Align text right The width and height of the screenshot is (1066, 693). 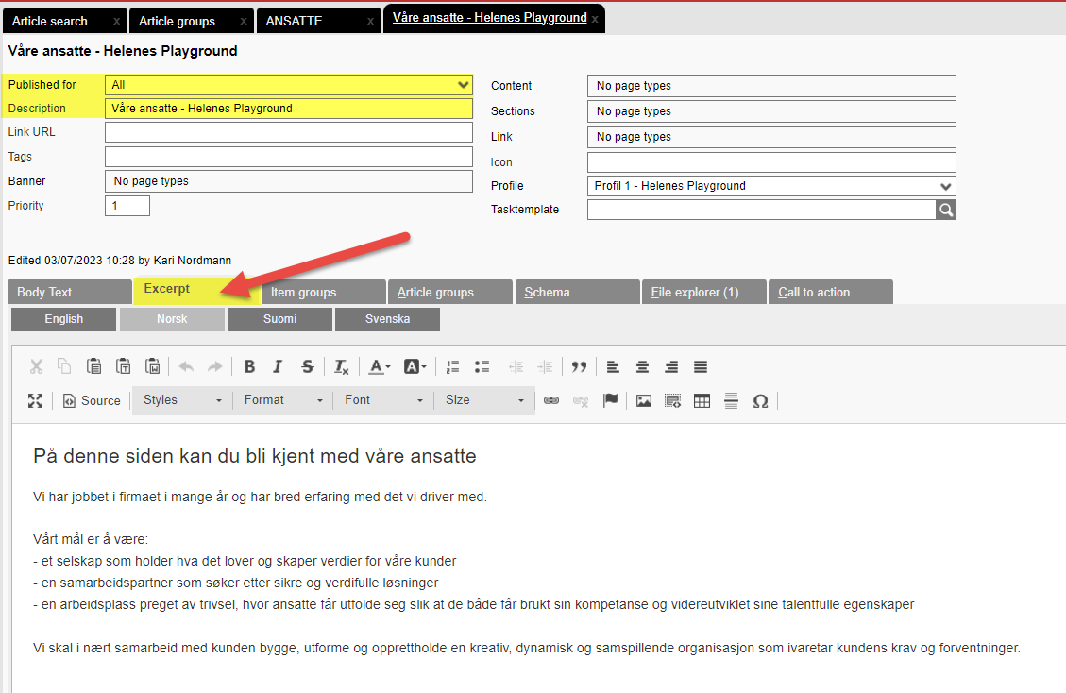(x=671, y=366)
